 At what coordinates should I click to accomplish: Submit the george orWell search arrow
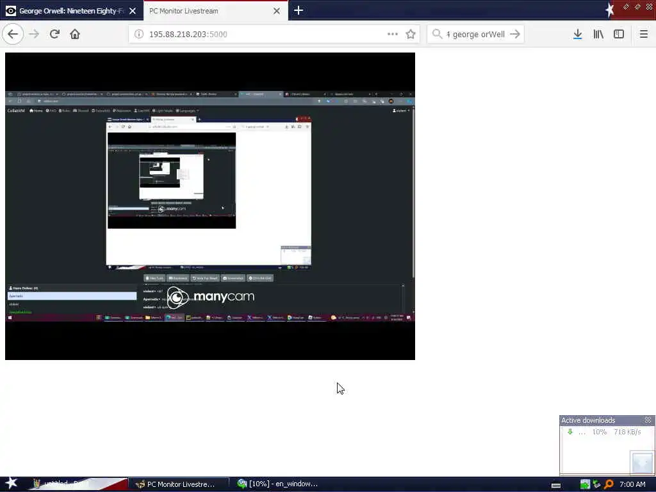[515, 35]
